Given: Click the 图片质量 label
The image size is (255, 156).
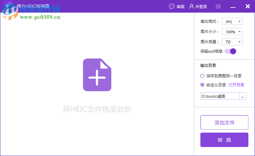Looking at the screenshot, I should pyautogui.click(x=210, y=42).
